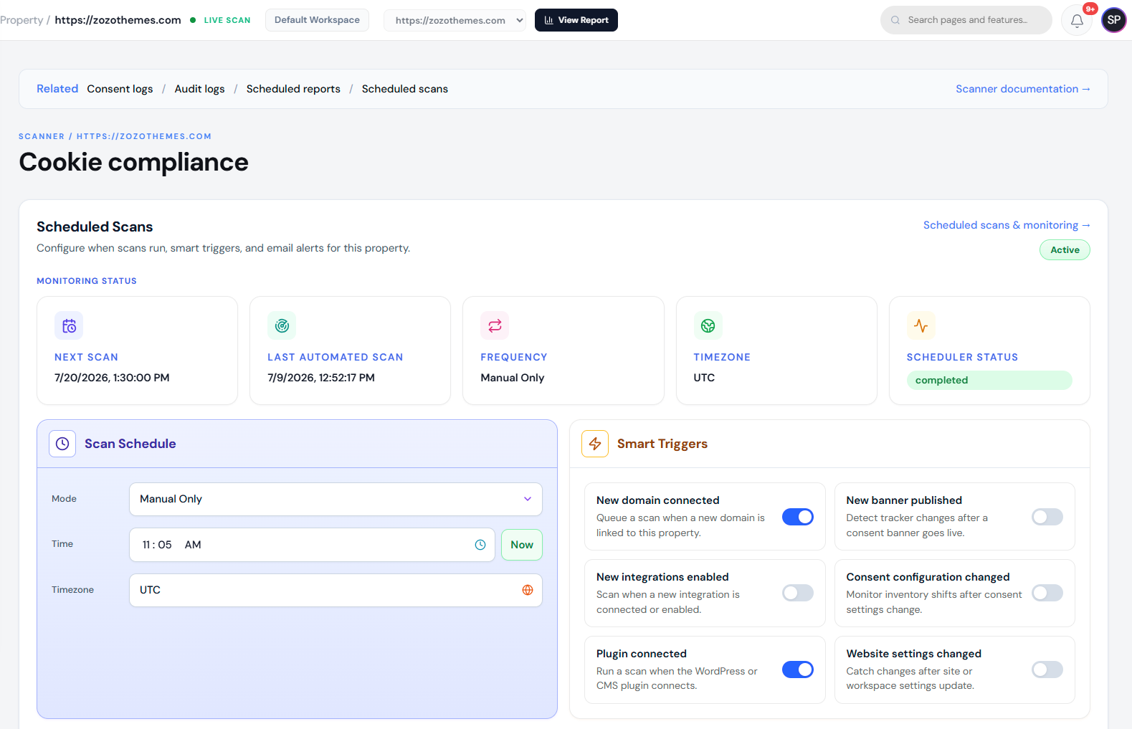Click the Scan Schedule clock icon
Viewport: 1132px width, 729px height.
(x=62, y=444)
